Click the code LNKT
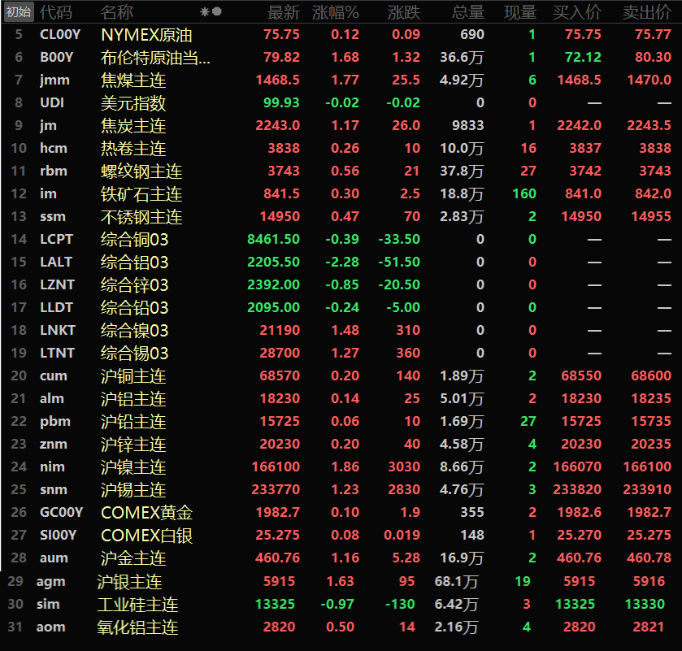The width and height of the screenshot is (682, 651). click(x=58, y=330)
